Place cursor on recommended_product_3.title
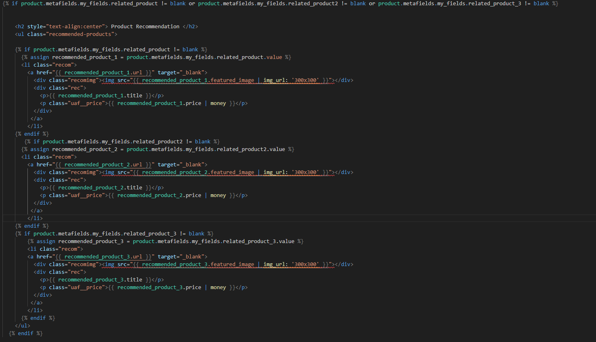This screenshot has width=596, height=342. [x=100, y=280]
